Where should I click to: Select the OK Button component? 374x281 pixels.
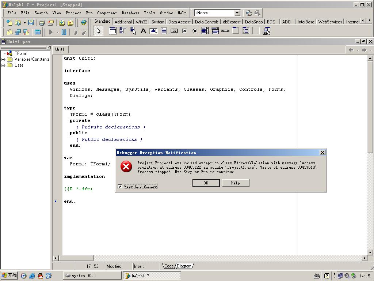[x=174, y=31]
